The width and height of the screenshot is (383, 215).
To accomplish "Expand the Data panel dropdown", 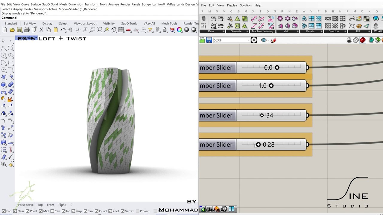I will 223,31.
